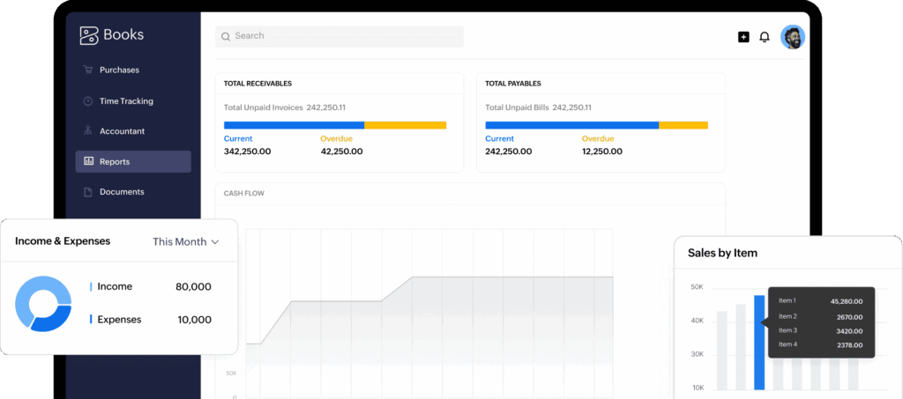Click the yellow overdue segment of receivables bar
Image resolution: width=903 pixels, height=399 pixels.
pos(405,125)
